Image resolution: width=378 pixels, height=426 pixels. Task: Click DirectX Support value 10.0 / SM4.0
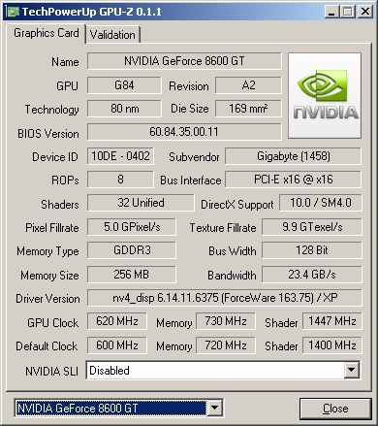coord(320,203)
